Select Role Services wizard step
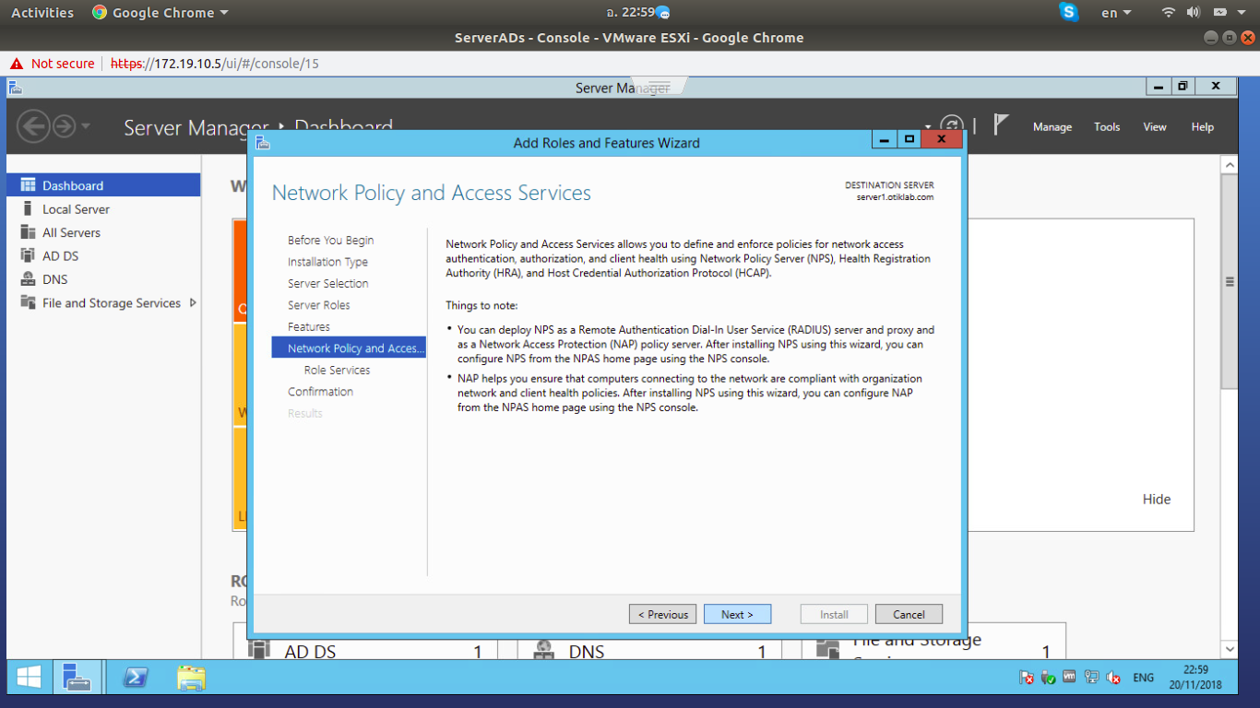This screenshot has height=708, width=1260. (x=337, y=370)
